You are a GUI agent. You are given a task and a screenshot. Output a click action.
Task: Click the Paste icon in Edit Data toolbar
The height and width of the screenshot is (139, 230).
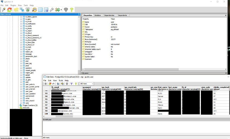point(62,84)
